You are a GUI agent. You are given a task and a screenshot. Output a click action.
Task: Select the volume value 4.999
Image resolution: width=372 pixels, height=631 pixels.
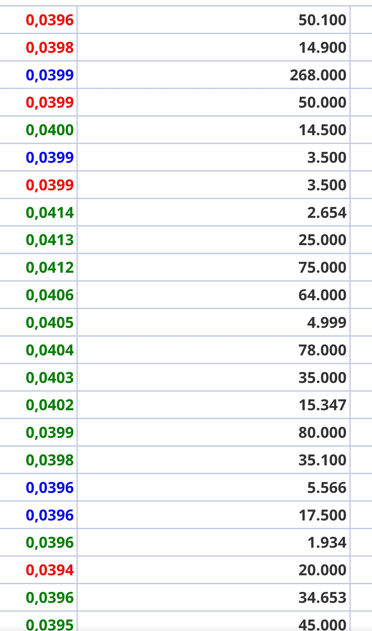(327, 323)
